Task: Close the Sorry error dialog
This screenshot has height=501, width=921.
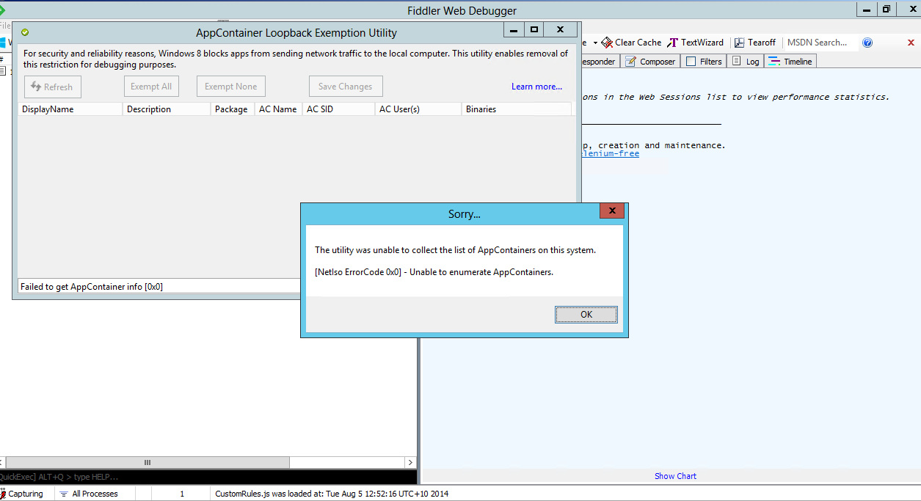Action: pyautogui.click(x=612, y=211)
